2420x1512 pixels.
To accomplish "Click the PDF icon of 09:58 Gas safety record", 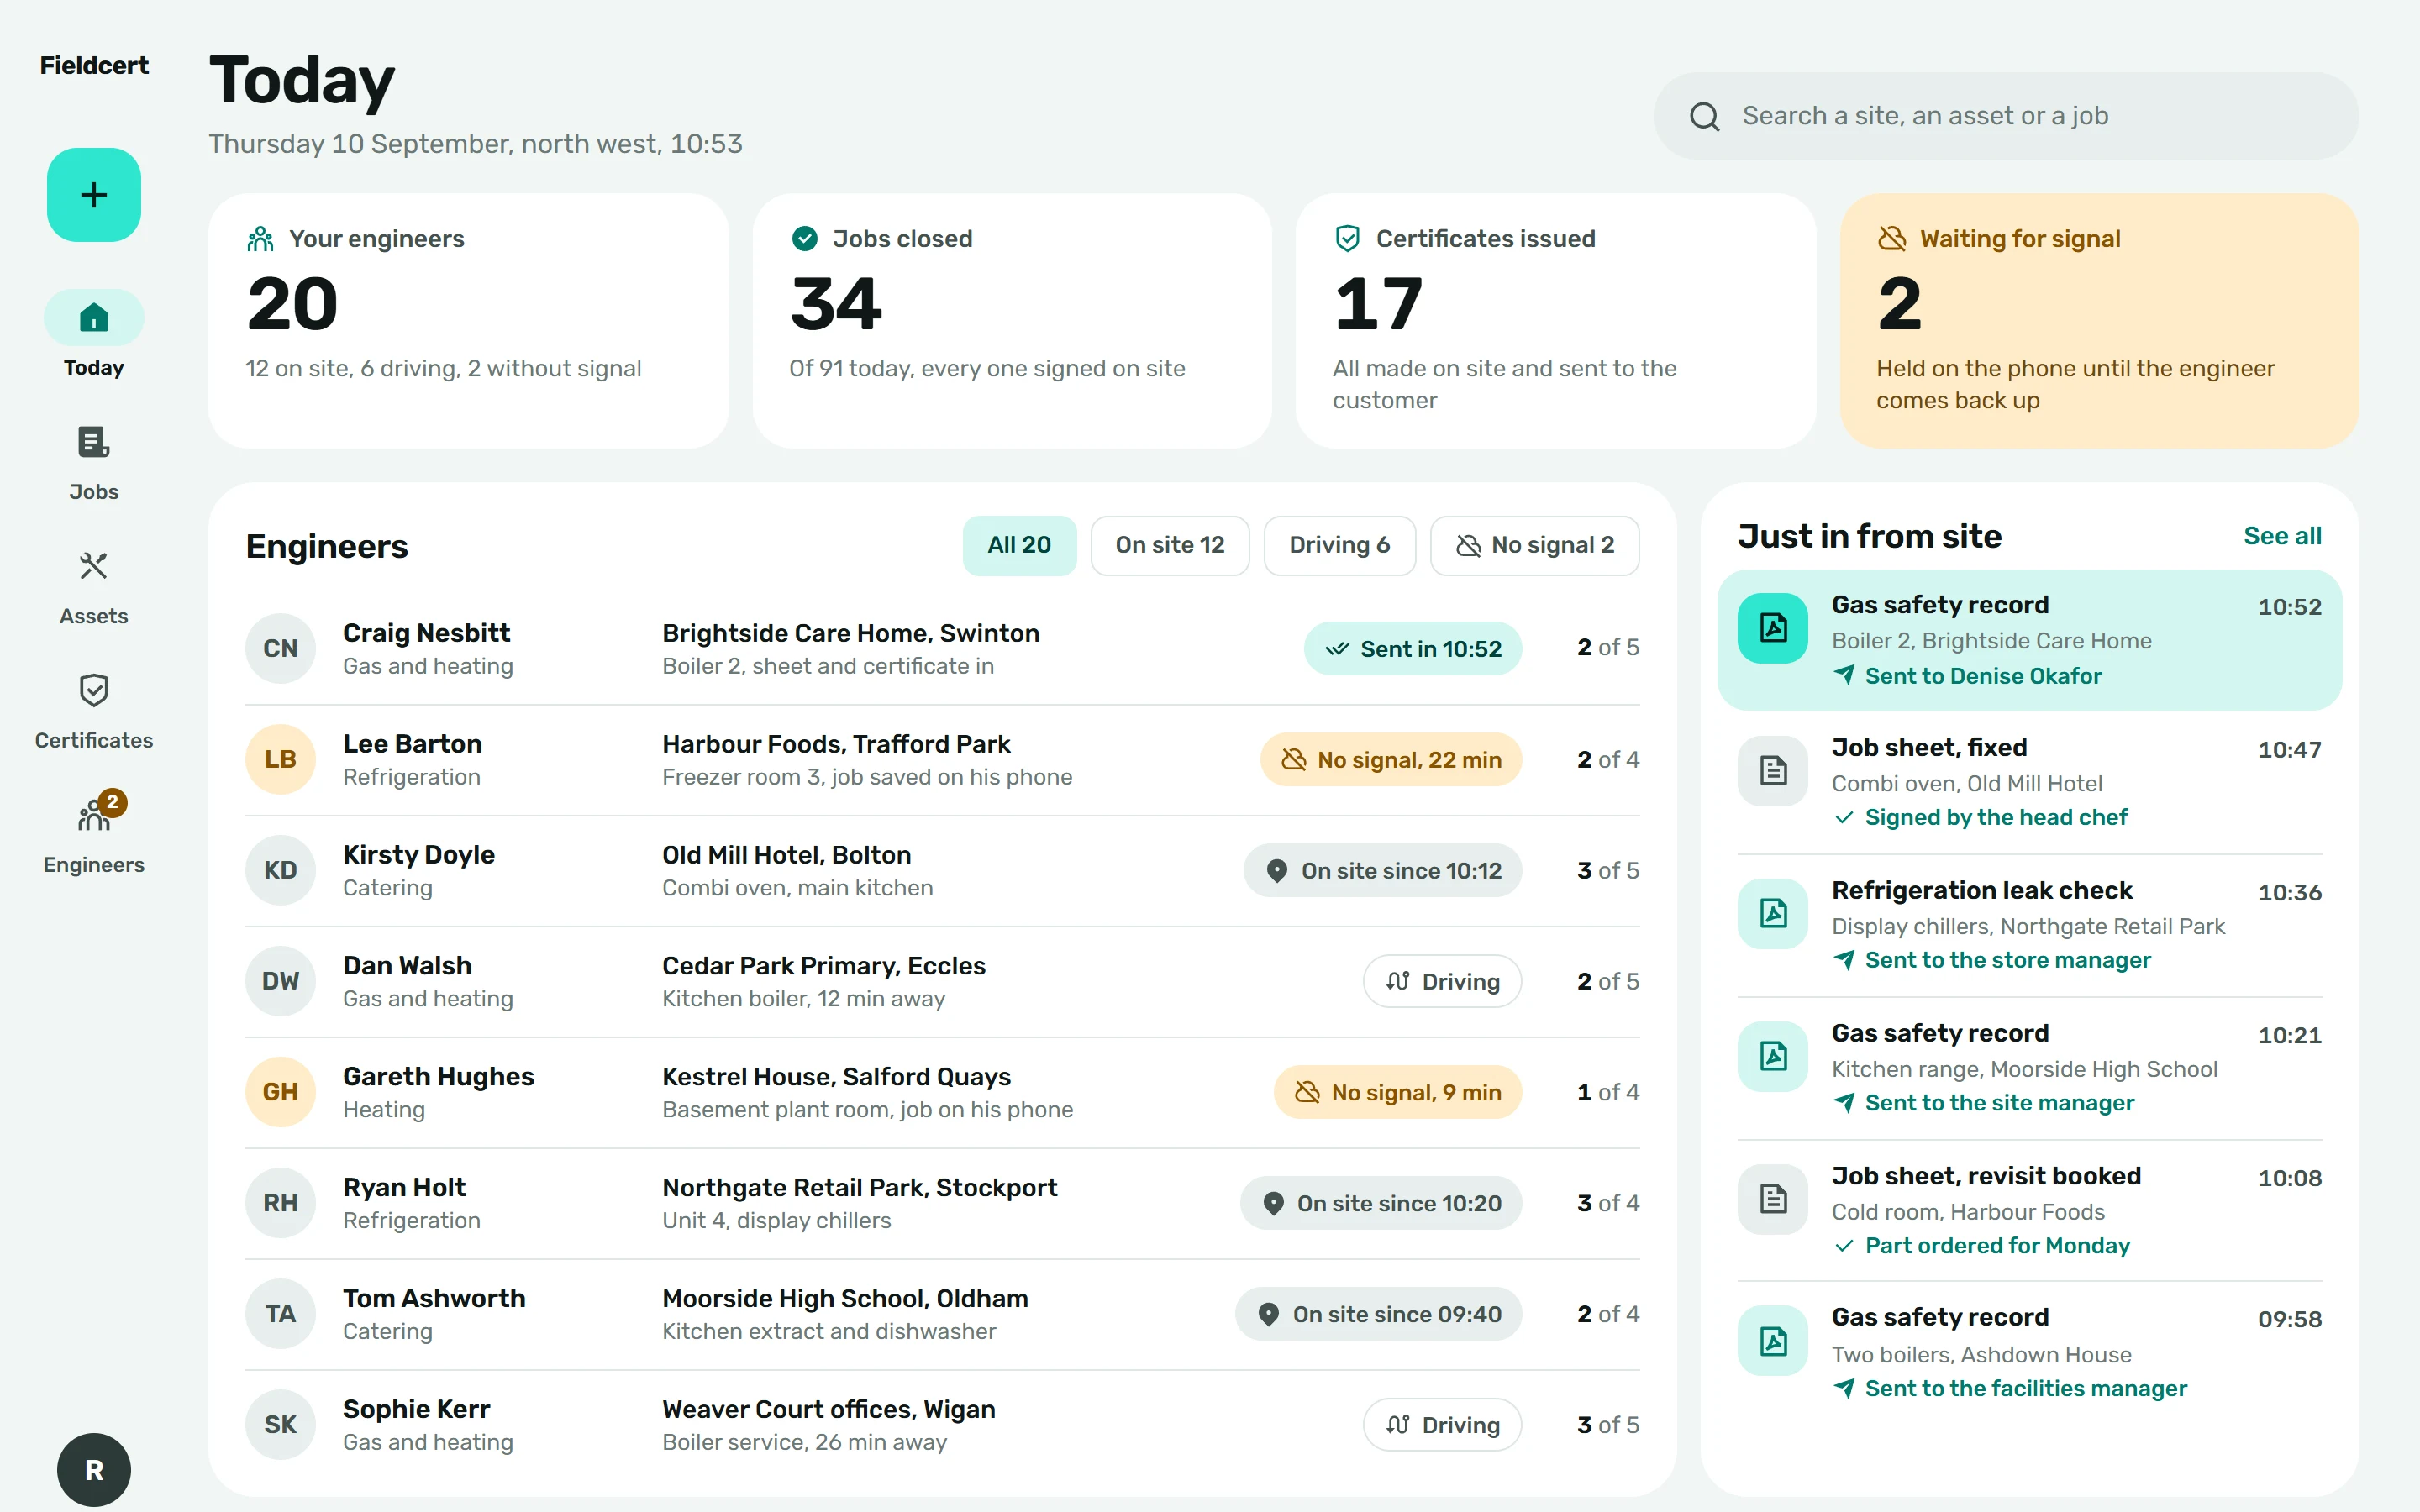I will click(x=1773, y=1341).
